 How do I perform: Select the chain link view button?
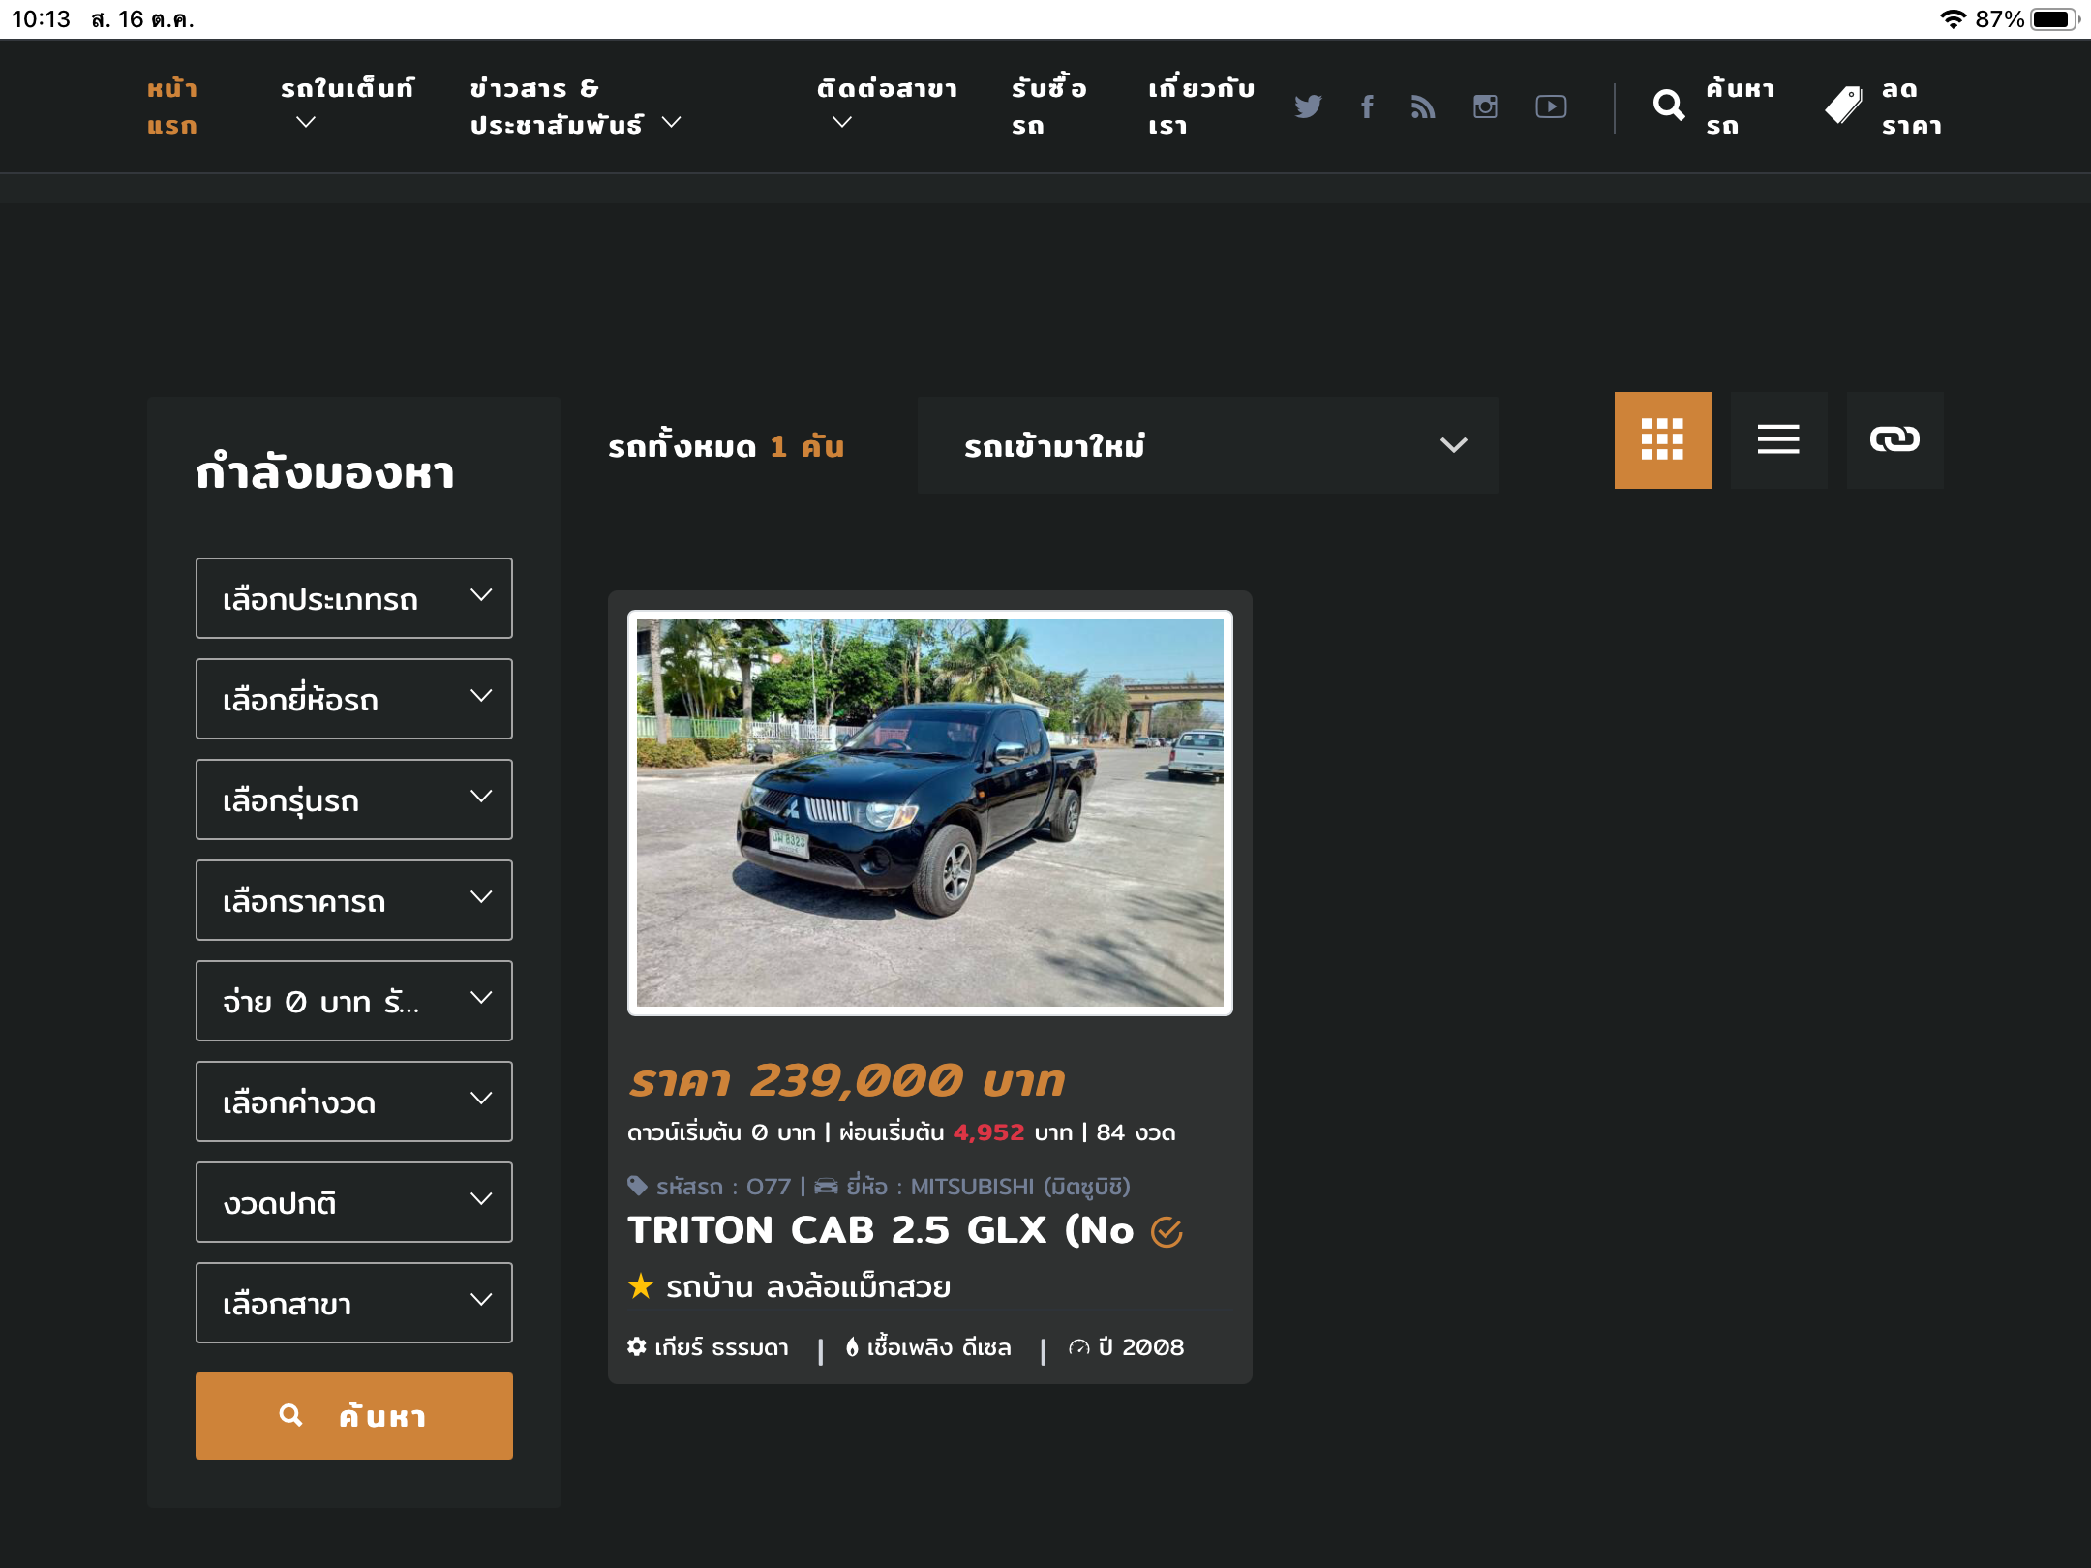1894,440
